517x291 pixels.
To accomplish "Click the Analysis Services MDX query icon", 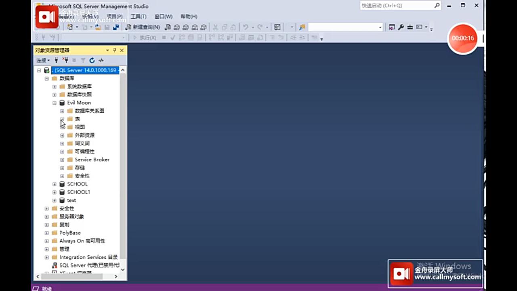I will tap(177, 27).
